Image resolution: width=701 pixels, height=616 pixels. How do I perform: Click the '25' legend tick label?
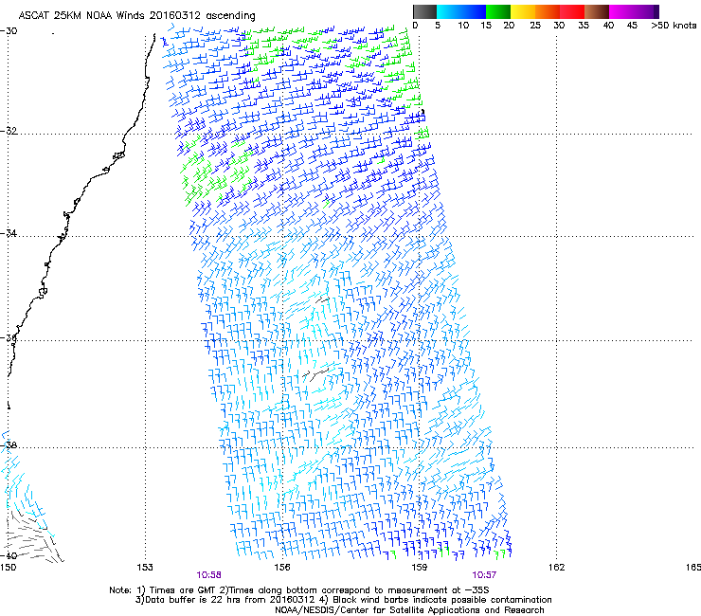(x=535, y=26)
